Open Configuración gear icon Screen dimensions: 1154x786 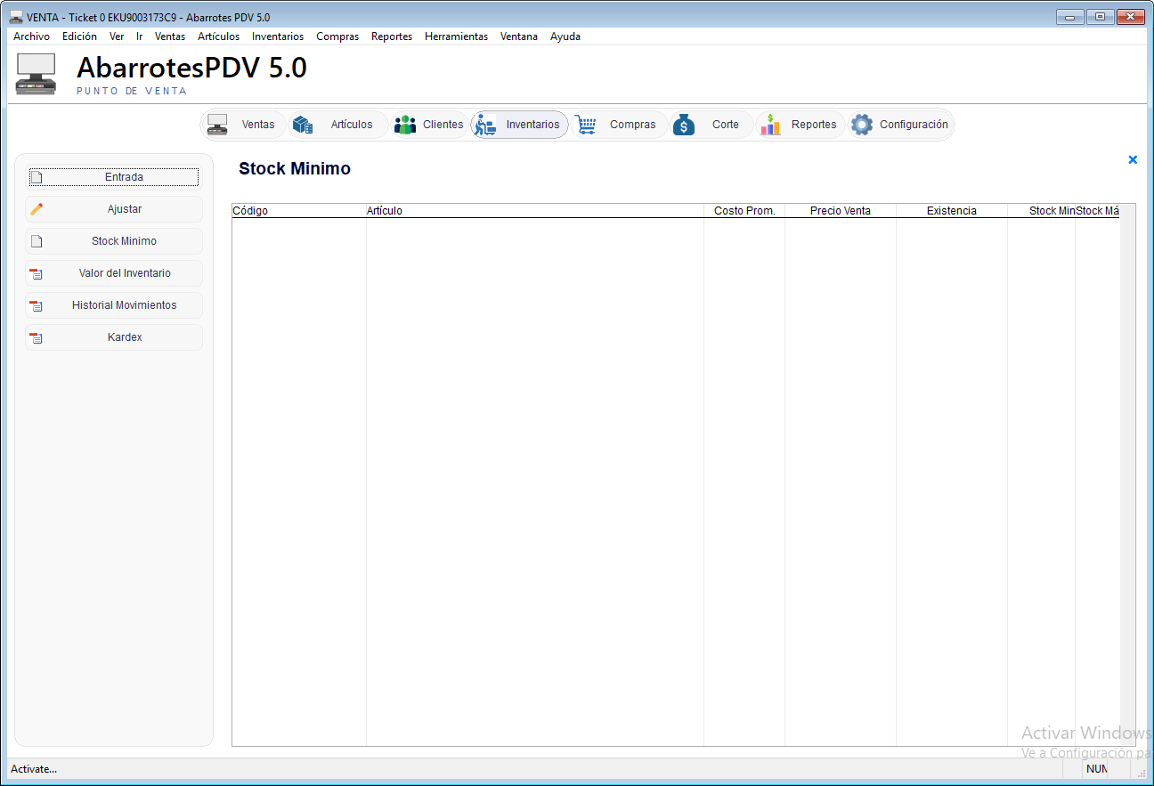pos(861,125)
